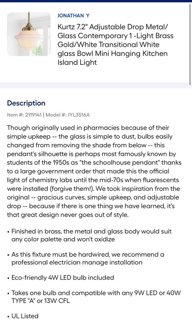Click the Model # JYL3516A text

[x=68, y=115]
